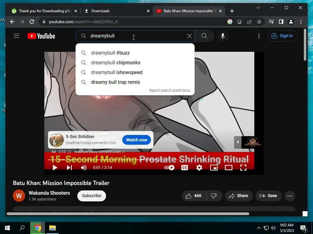This screenshot has height=234, width=313.
Task: Sign in to YouTube
Action: click(x=282, y=36)
